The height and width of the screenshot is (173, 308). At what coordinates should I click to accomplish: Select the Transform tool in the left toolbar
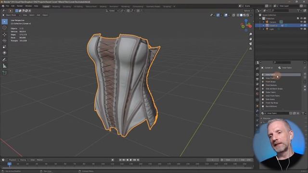(4, 53)
